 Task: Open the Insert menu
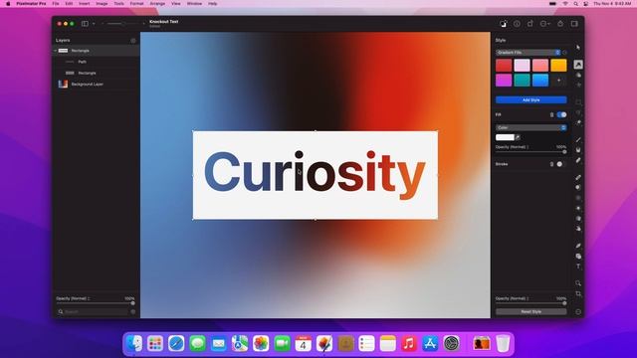click(x=84, y=4)
